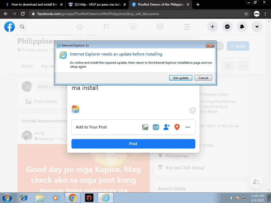This screenshot has height=203, width=271.
Task: Open the Facebook hamburger menu icon
Action: pyautogui.click(x=187, y=27)
